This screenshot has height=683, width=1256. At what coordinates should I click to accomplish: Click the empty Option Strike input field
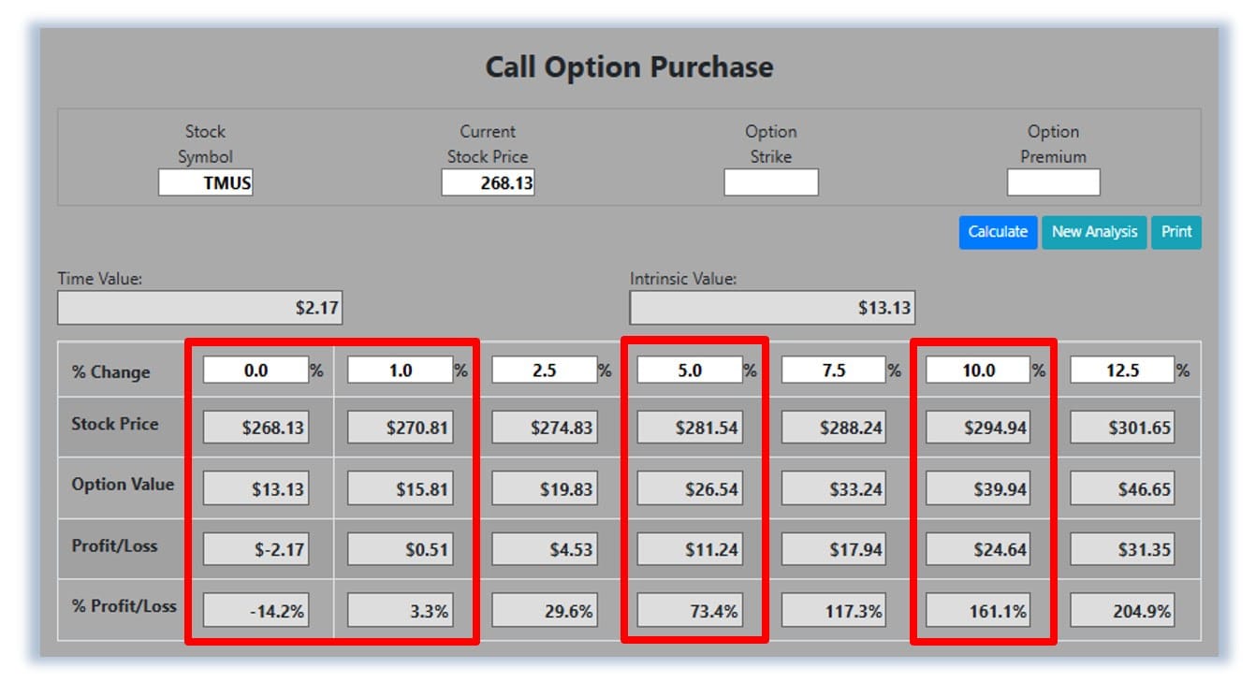(x=771, y=182)
